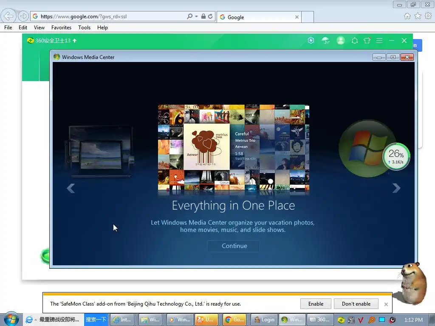435x326 pixels.
Task: Click the 360 yellow plus tray icon
Action: (341, 320)
